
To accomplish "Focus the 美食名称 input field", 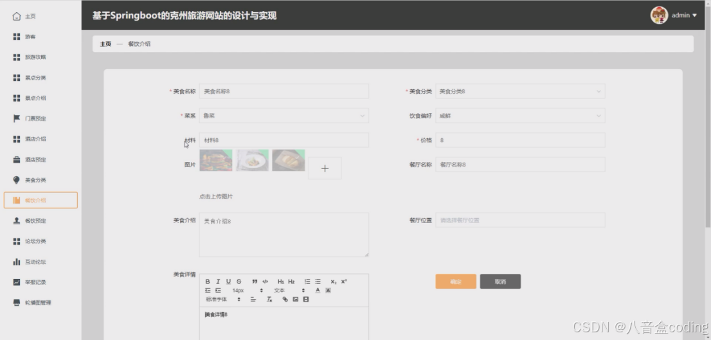I will coord(284,91).
